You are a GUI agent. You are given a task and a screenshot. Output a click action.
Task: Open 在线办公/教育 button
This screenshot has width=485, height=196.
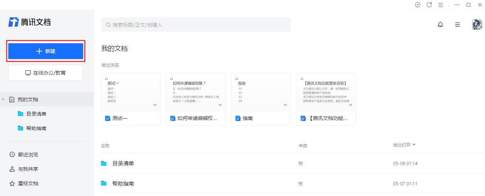[x=46, y=73]
